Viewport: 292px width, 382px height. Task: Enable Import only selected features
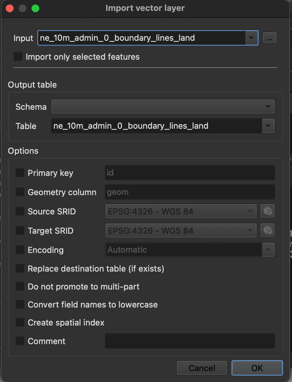(x=18, y=56)
